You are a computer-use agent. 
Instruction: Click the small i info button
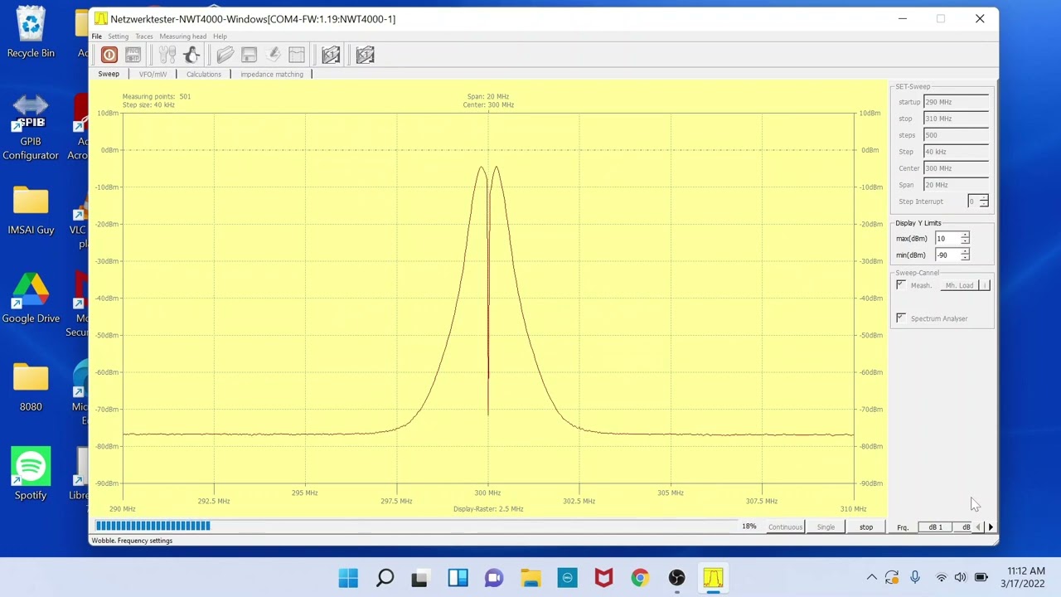click(x=985, y=285)
